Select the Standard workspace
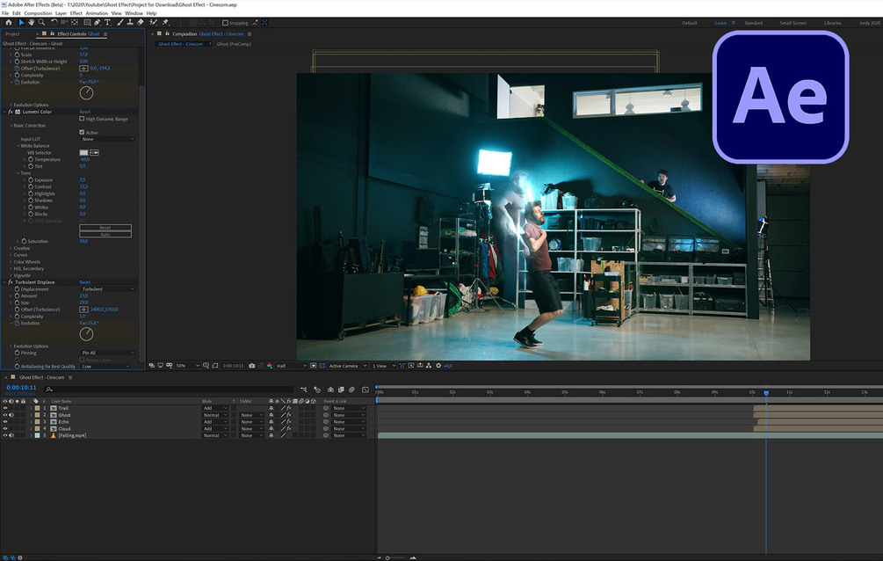The image size is (883, 561). 753,23
